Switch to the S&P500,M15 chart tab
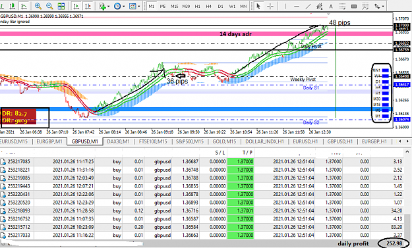This screenshot has height=248, width=412. [x=190, y=141]
